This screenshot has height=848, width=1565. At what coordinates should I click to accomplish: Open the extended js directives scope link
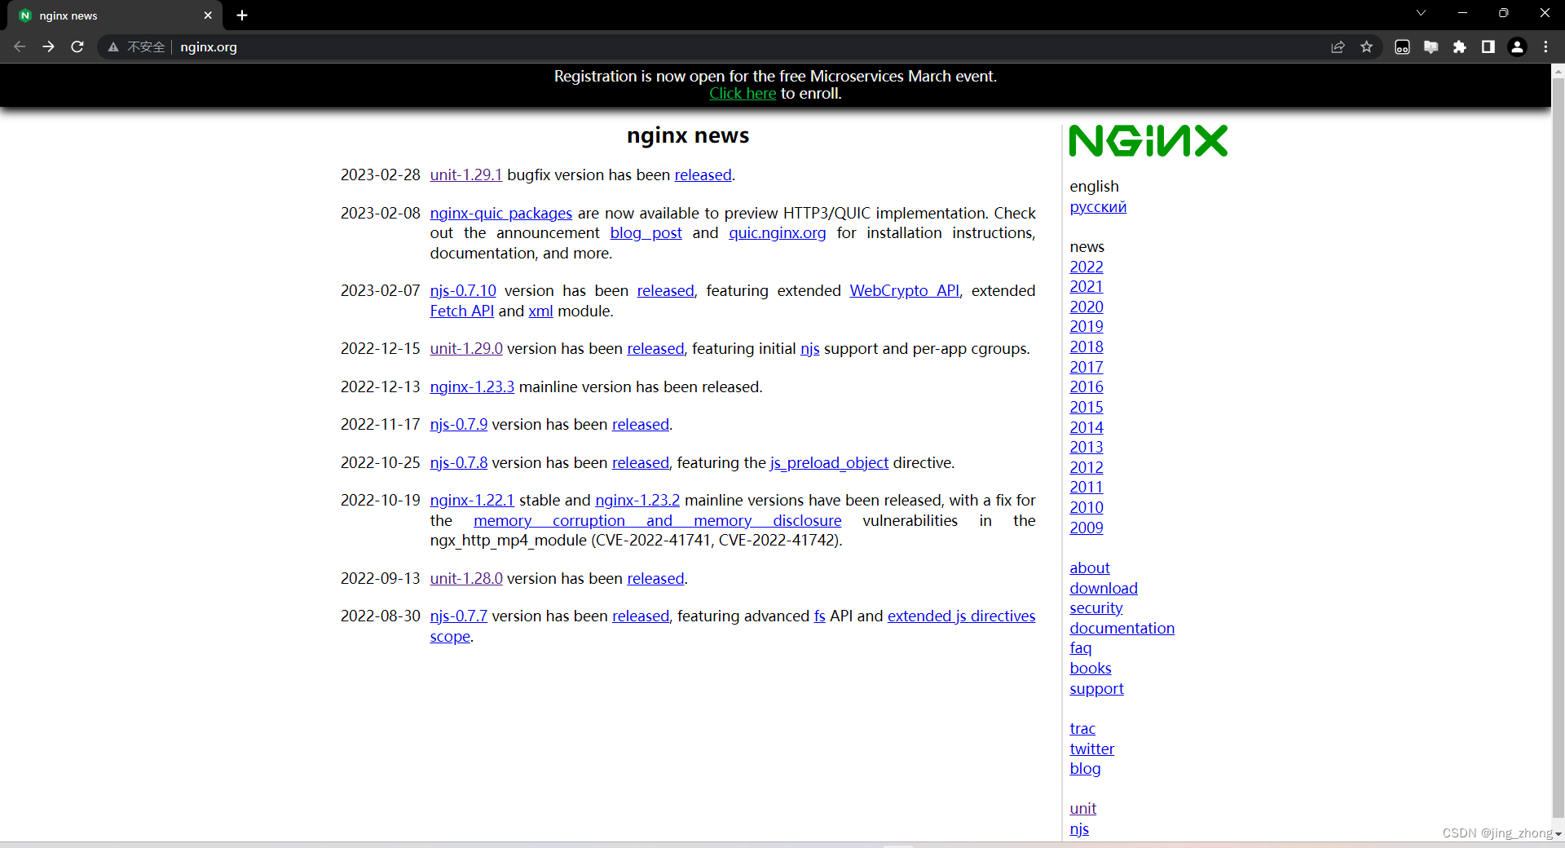[961, 616]
